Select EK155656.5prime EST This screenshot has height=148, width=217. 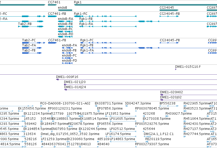(32, 109)
